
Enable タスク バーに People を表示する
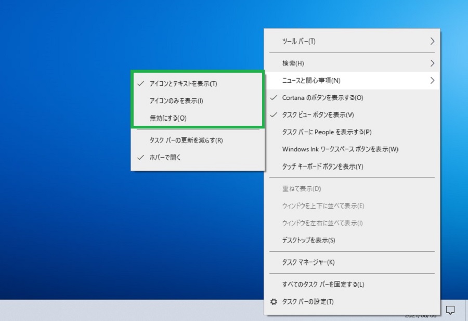point(352,132)
